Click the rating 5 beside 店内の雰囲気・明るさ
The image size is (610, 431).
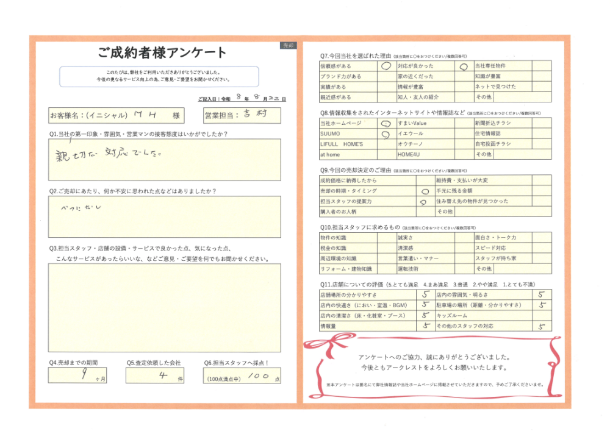(x=542, y=294)
